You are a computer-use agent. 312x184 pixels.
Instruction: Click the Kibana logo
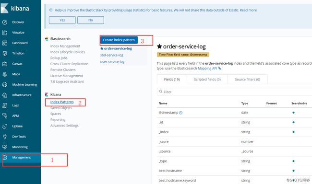click(x=15, y=8)
